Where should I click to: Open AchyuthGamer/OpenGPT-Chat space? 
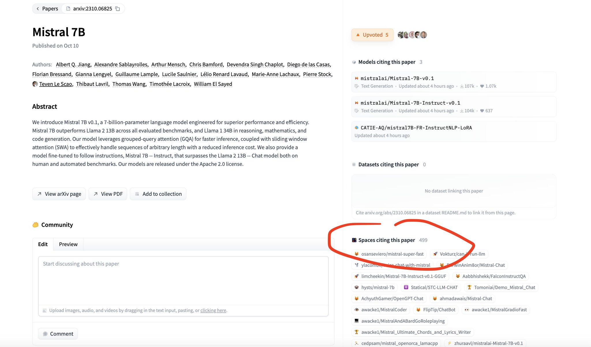point(389,299)
